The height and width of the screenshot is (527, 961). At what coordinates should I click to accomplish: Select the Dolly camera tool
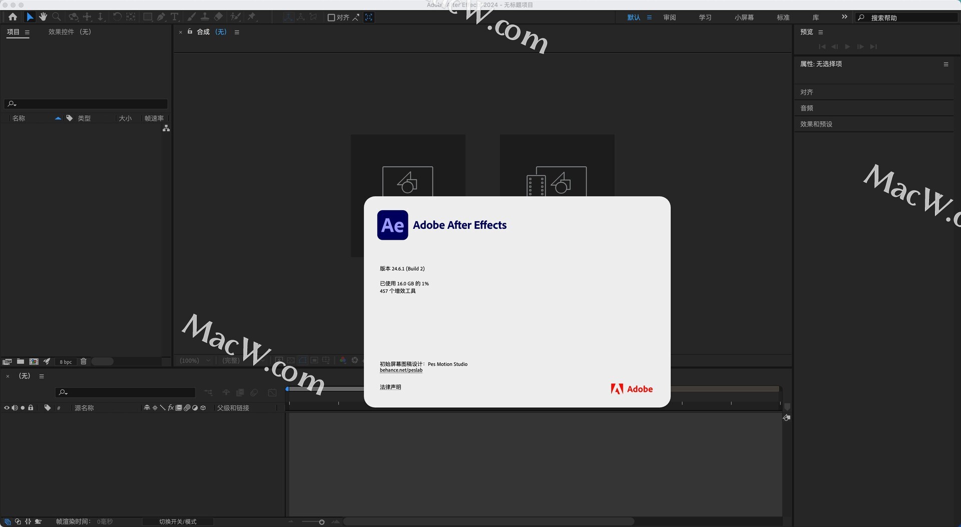[101, 17]
